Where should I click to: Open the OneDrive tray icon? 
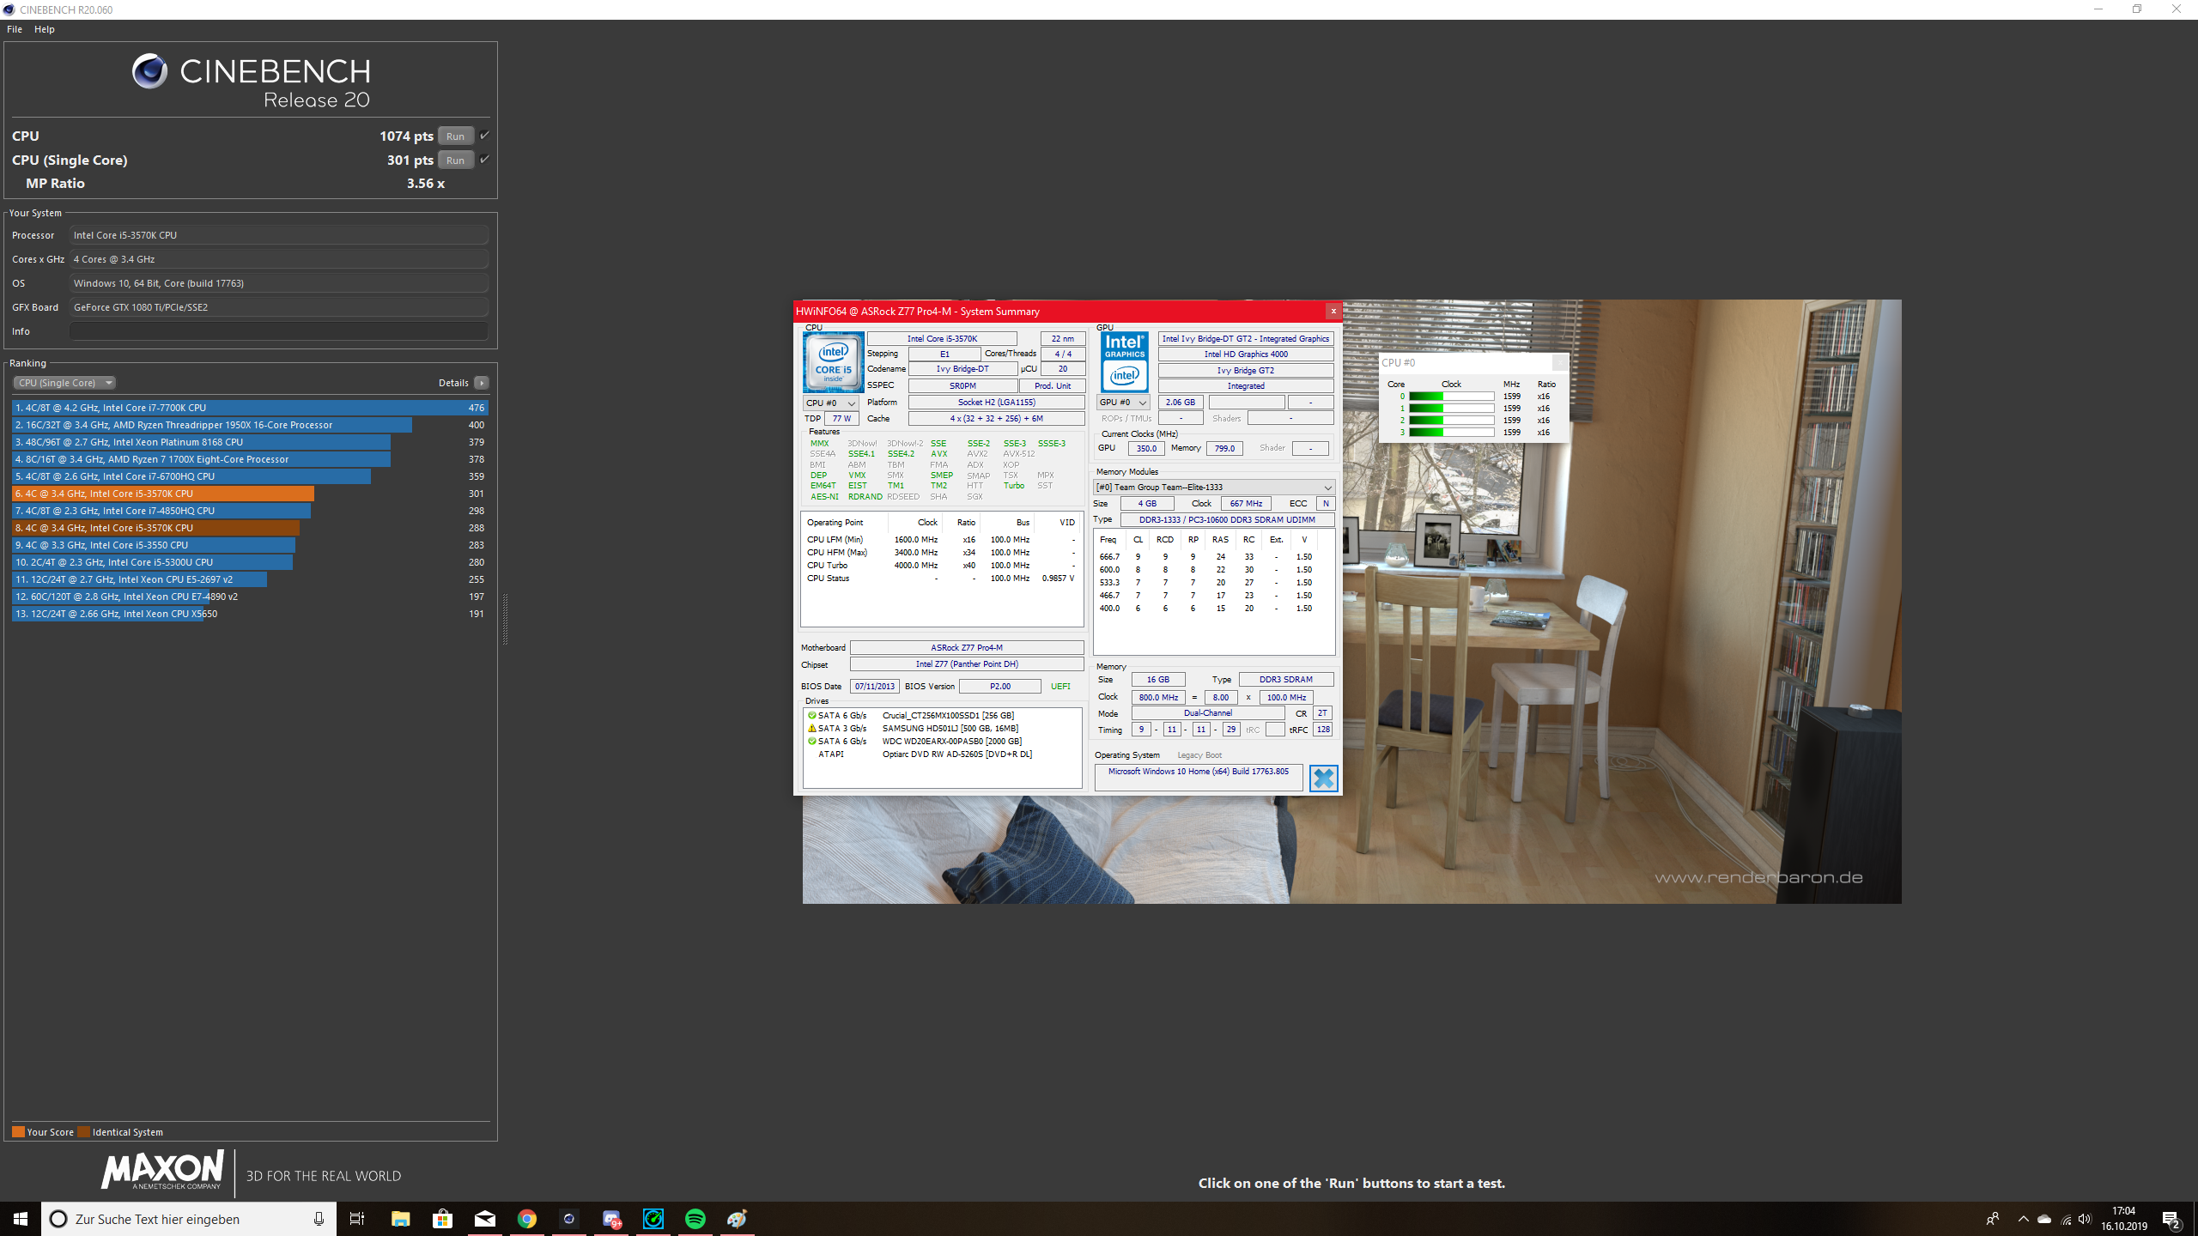tap(2044, 1219)
